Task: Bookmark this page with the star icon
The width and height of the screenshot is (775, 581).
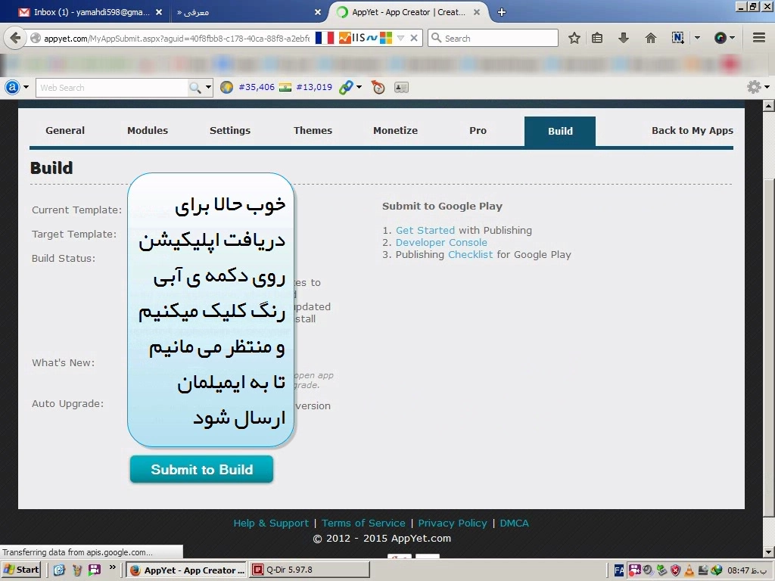Action: click(x=574, y=38)
